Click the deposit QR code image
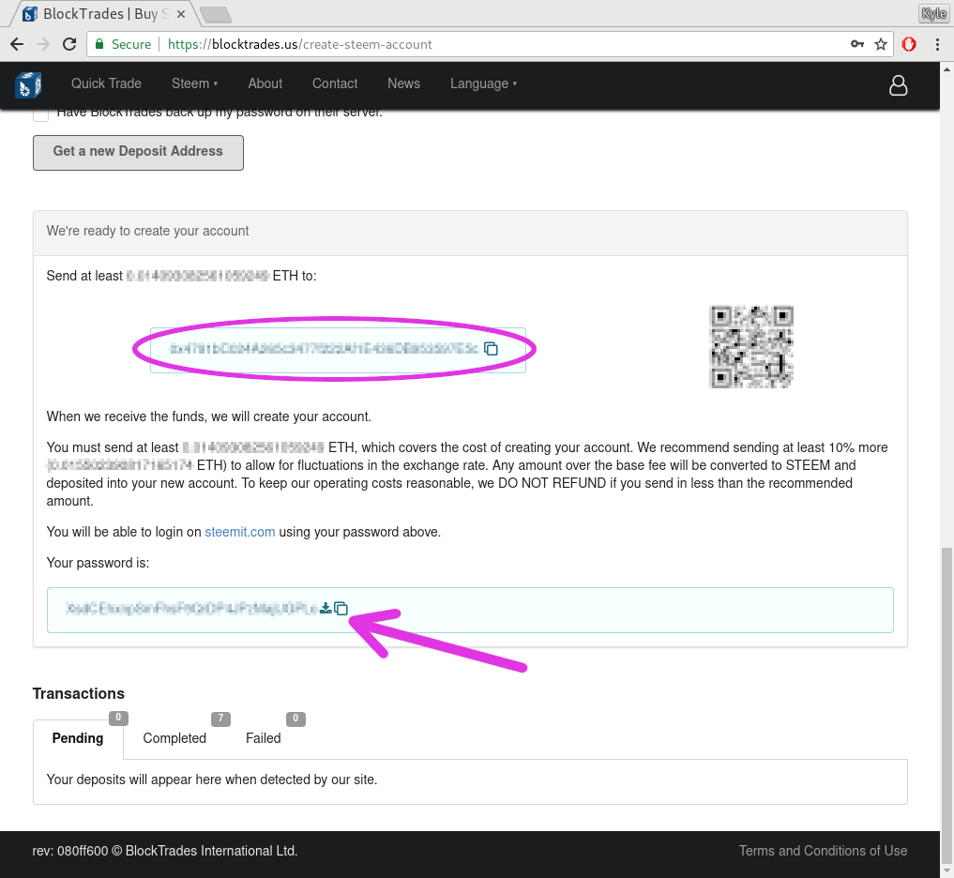954x878 pixels. [751, 346]
